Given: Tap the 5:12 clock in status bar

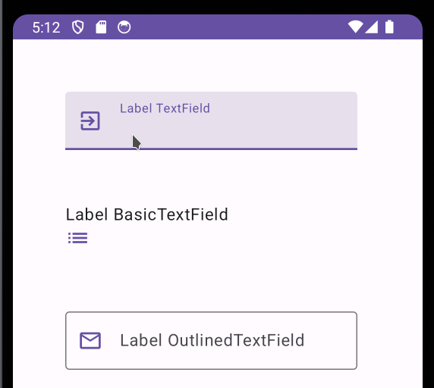Looking at the screenshot, I should coord(46,27).
